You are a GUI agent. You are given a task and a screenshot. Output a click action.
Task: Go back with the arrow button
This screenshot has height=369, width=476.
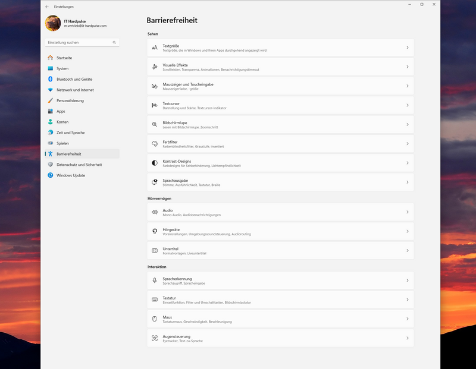(47, 7)
